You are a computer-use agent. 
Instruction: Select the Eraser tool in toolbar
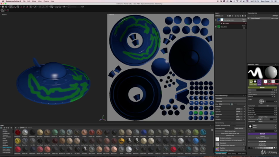(x=14, y=7)
